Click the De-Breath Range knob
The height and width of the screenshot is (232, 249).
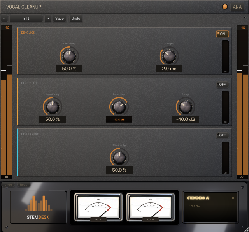pos(186,106)
